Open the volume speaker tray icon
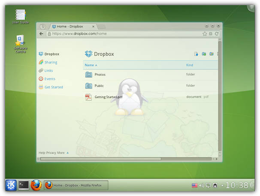This screenshot has height=196, width=260. point(202,185)
